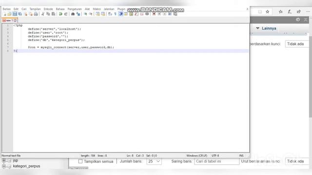Click the Paste toolbar icon
Screen dimensions: 312x175
(53, 14)
